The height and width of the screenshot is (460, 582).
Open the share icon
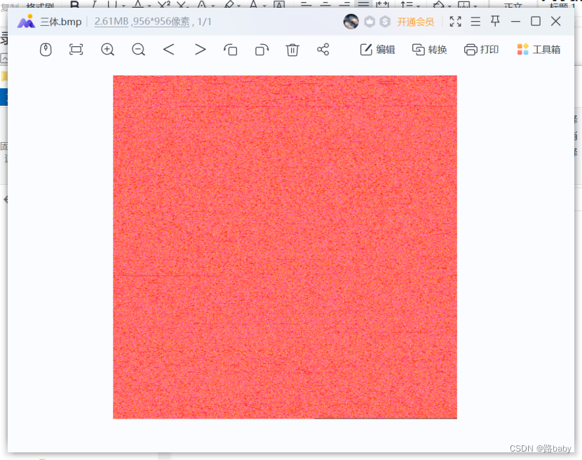click(x=323, y=49)
